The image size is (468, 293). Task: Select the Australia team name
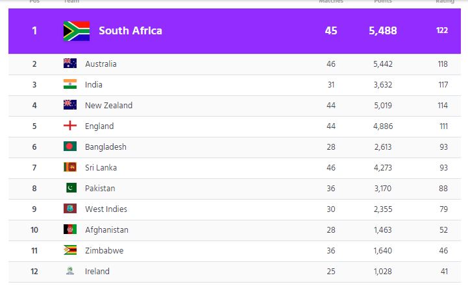(101, 64)
